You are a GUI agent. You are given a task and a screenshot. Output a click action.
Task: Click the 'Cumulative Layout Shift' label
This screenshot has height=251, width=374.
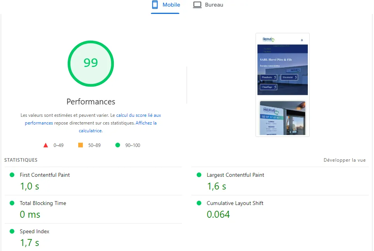tap(235, 203)
